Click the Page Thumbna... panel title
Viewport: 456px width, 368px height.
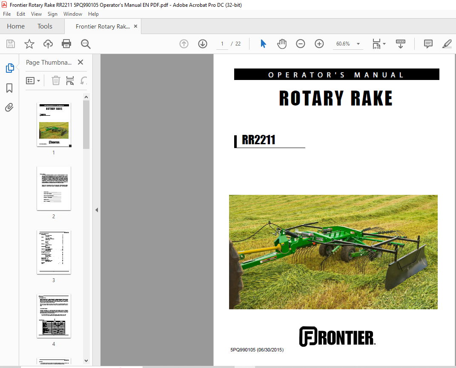[49, 62]
